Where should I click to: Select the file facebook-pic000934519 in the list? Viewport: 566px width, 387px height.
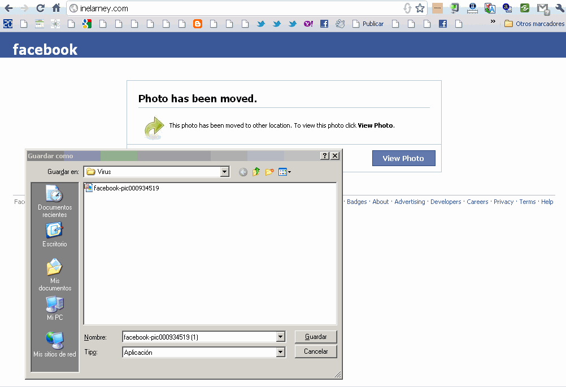122,188
